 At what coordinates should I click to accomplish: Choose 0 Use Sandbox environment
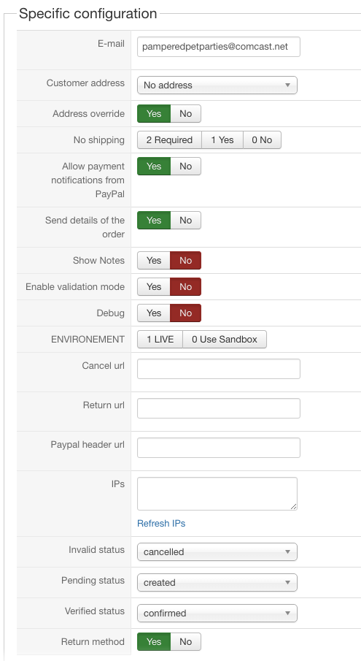[225, 340]
